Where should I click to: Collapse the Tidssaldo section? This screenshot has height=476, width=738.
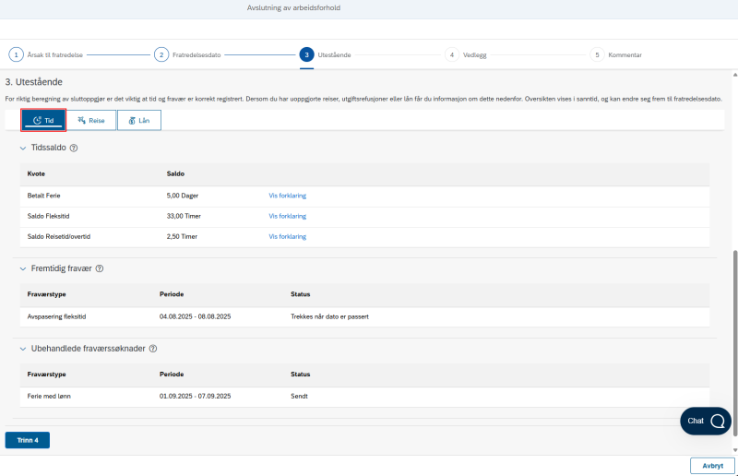(x=22, y=148)
